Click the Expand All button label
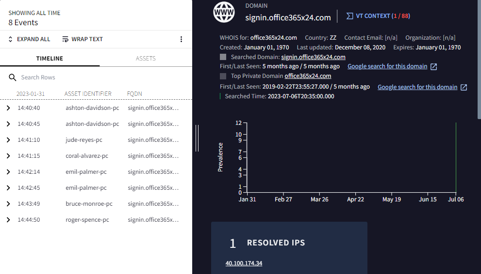Viewport: 481px width, 274px height. [x=33, y=39]
